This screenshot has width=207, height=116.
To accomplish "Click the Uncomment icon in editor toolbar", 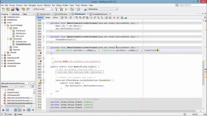I will (x=125, y=17).
